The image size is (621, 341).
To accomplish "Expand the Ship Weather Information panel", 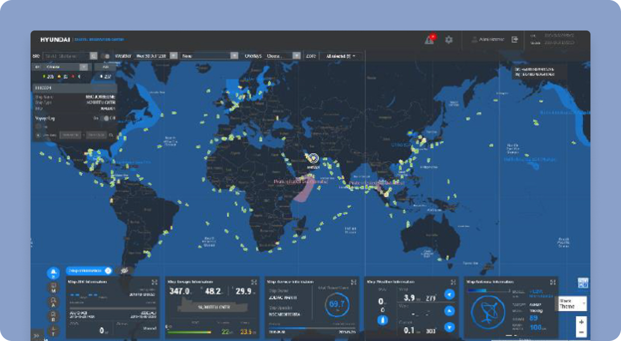I will tap(453, 282).
